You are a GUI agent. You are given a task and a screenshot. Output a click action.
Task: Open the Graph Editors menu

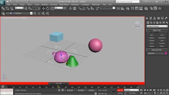pyautogui.click(x=64, y=5)
